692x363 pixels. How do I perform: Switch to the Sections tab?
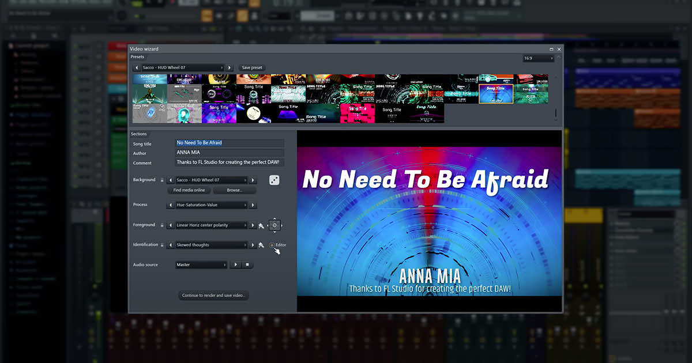(x=139, y=134)
